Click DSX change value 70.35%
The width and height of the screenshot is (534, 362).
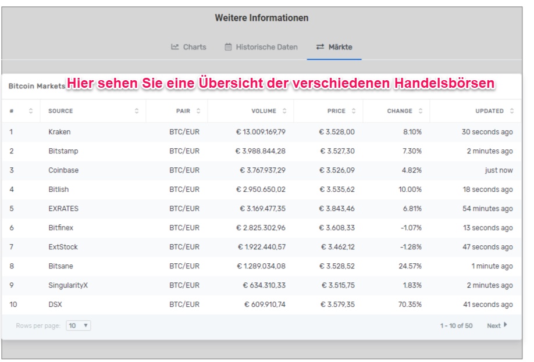[410, 304]
